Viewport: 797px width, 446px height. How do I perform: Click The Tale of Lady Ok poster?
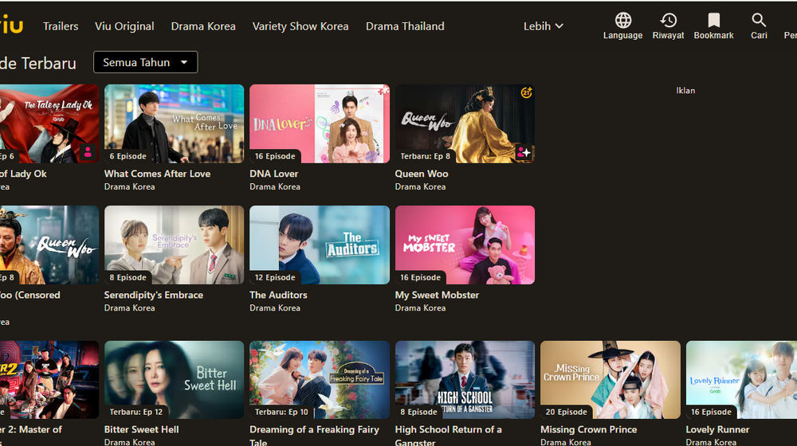(49, 123)
